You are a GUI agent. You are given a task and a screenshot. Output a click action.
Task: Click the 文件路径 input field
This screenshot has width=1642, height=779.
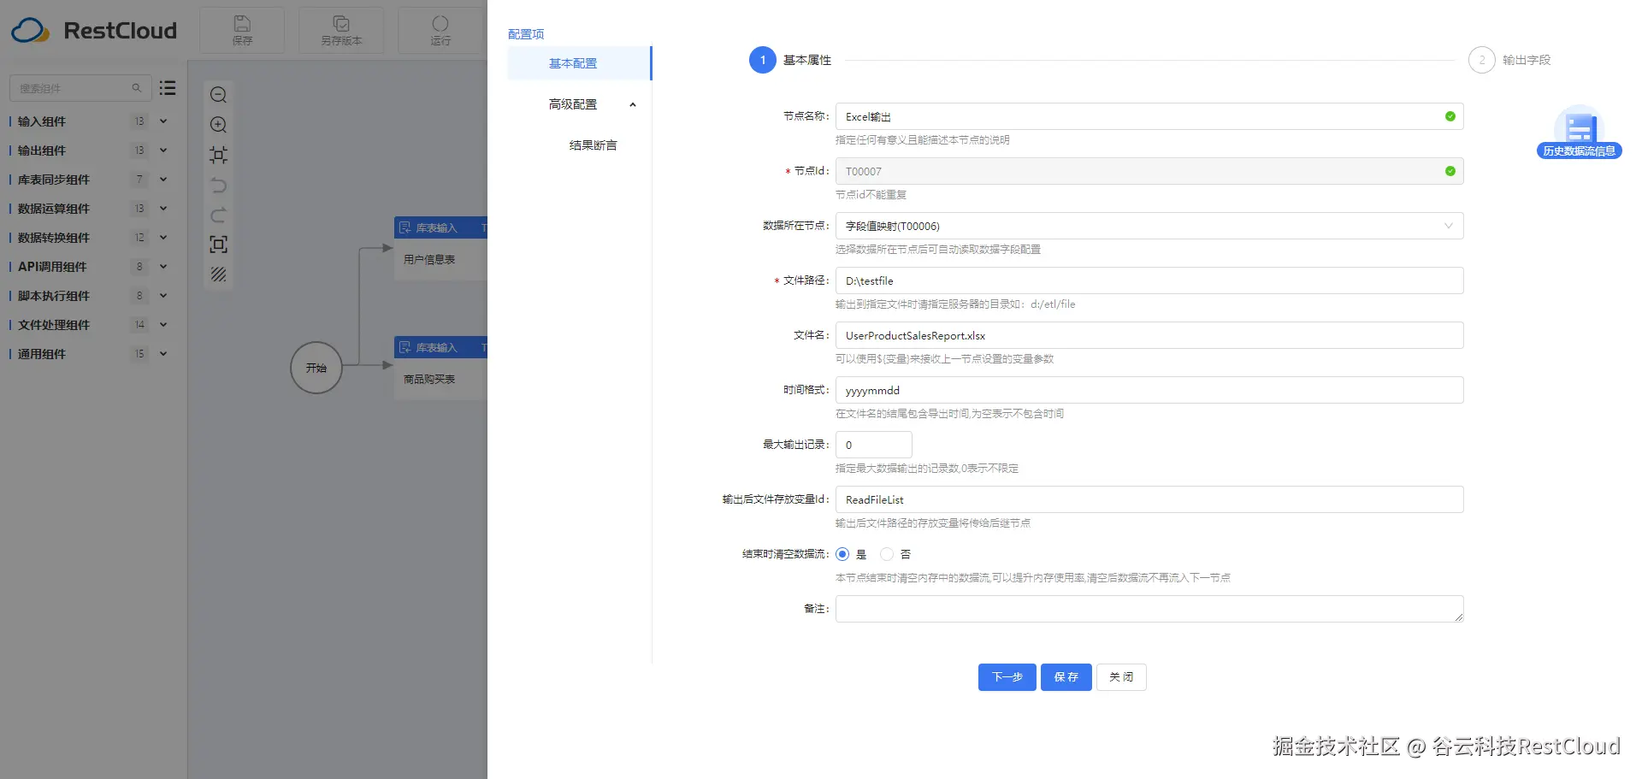(x=1149, y=280)
